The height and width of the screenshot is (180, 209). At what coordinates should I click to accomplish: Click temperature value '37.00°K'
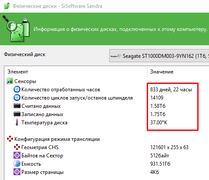[158, 123]
